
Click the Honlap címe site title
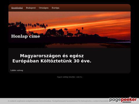click(x=25, y=36)
